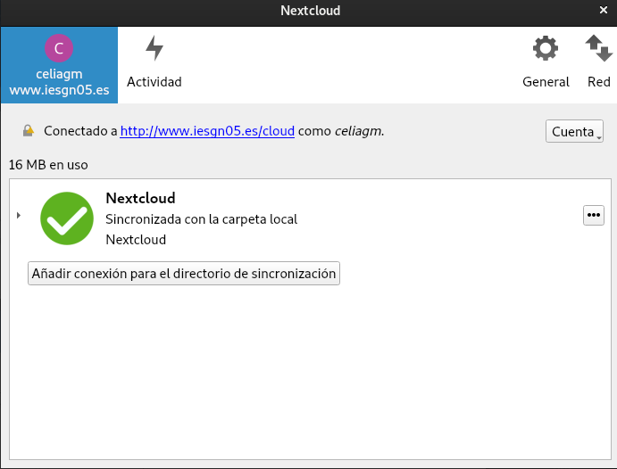Open the three-dots folder options menu

pos(594,215)
